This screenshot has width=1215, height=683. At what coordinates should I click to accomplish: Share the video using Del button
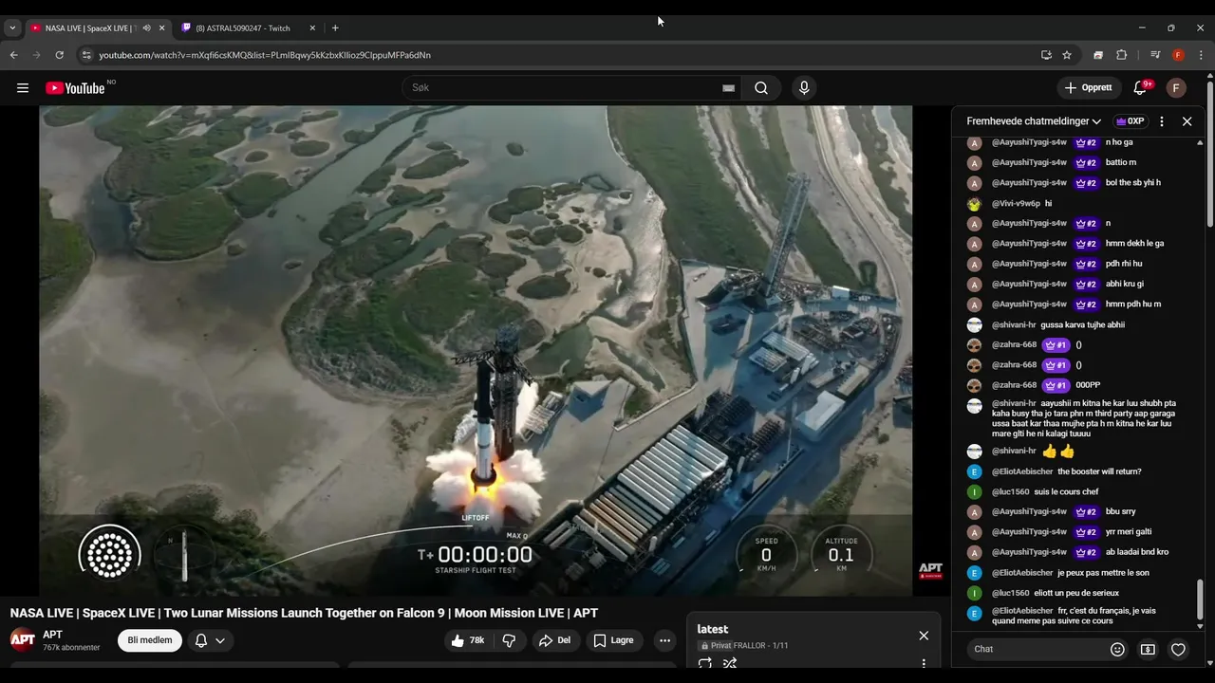click(555, 640)
